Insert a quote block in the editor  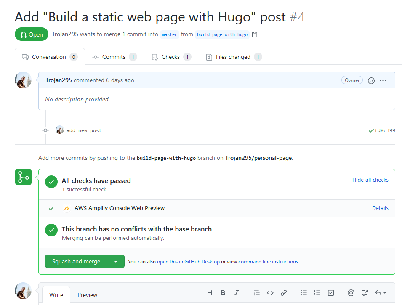point(256,293)
